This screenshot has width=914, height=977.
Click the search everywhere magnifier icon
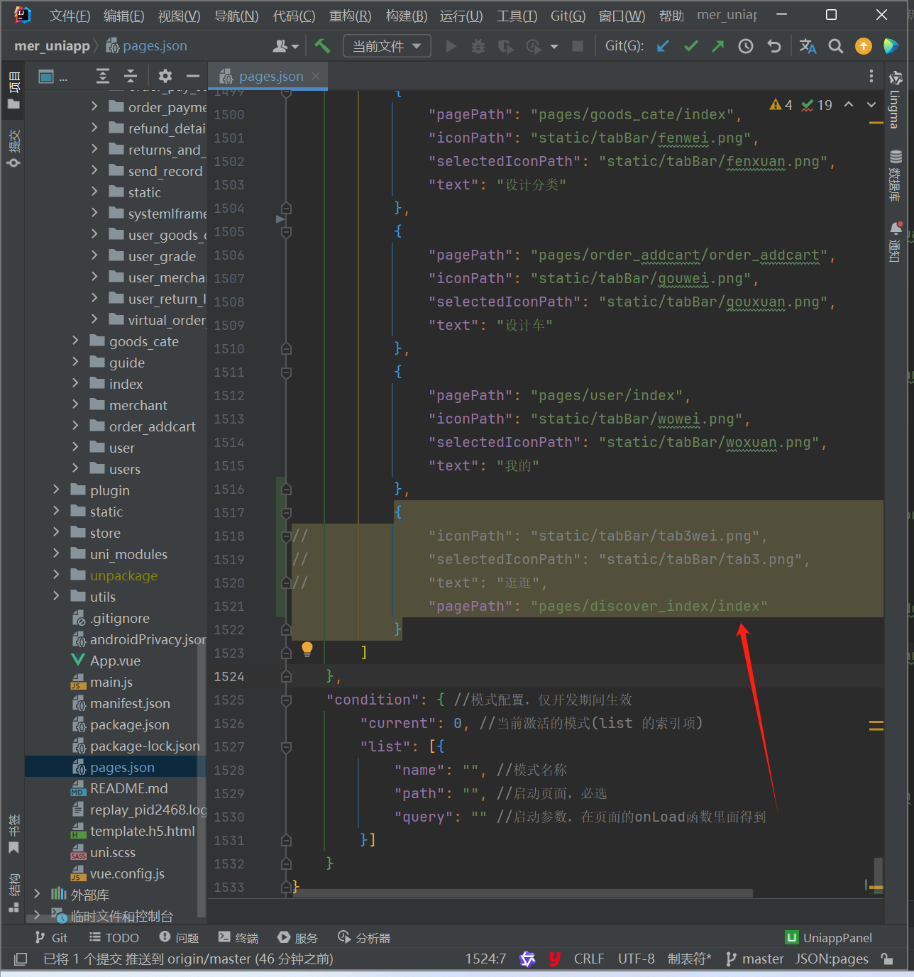[836, 46]
